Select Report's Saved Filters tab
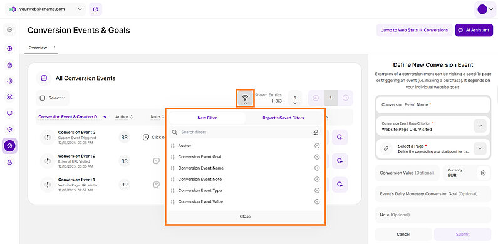 283,118
